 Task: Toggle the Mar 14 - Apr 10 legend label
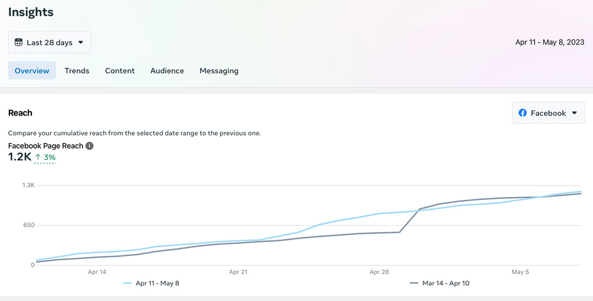point(445,283)
